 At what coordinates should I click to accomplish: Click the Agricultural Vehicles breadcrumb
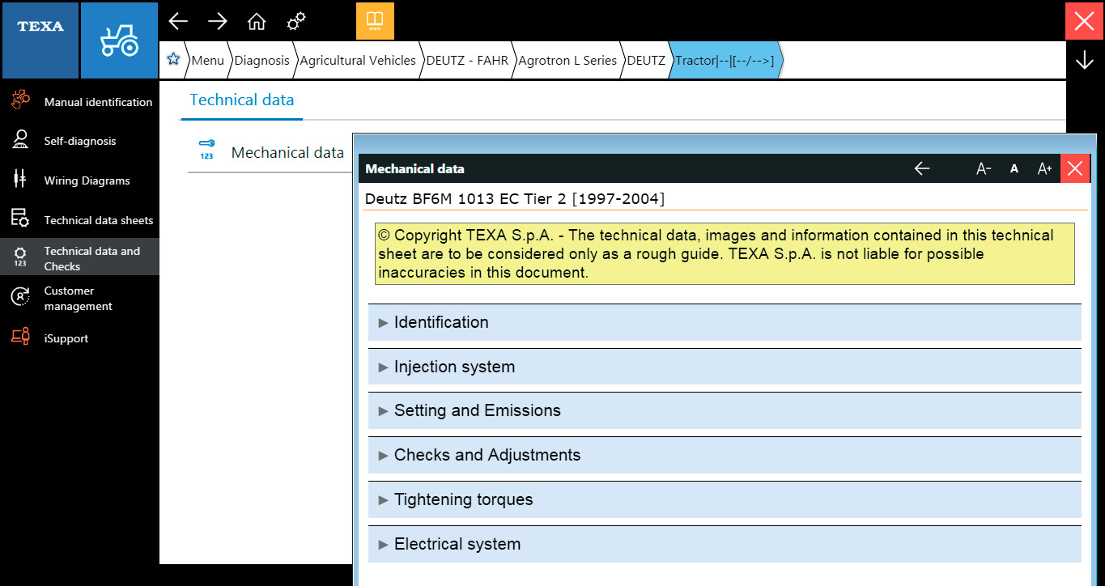(x=358, y=60)
